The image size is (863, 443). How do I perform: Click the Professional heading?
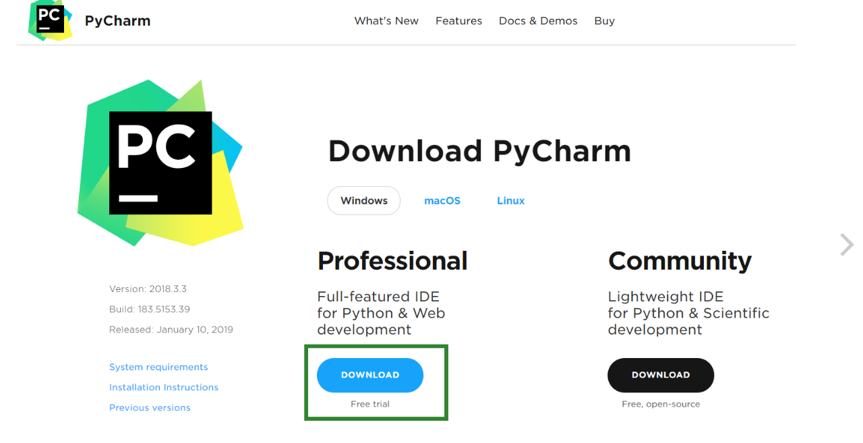[x=392, y=261]
